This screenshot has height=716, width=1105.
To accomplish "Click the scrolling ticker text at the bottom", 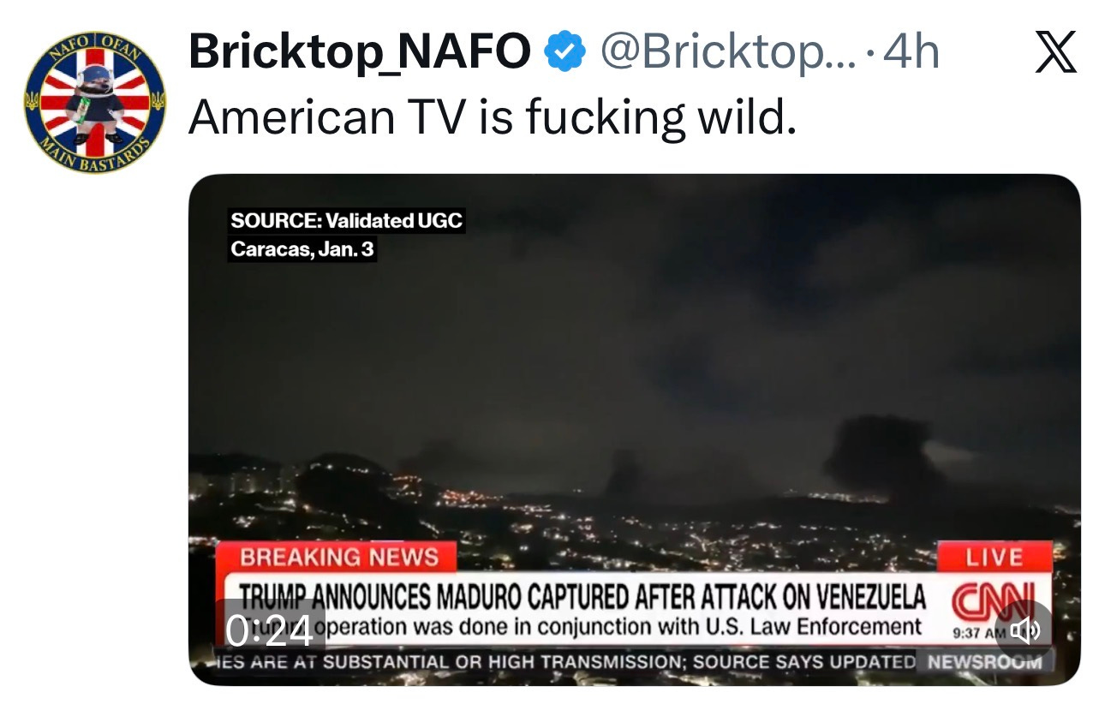I will [565, 662].
